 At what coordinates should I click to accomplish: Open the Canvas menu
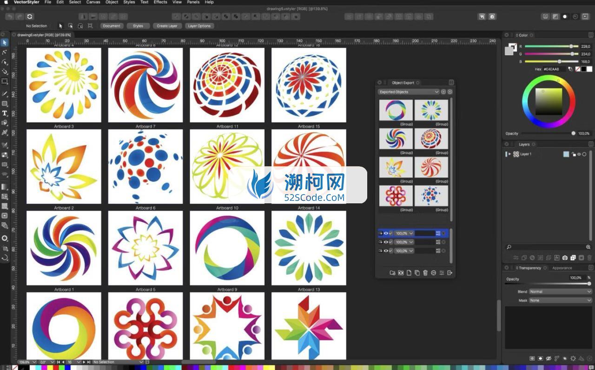click(93, 2)
